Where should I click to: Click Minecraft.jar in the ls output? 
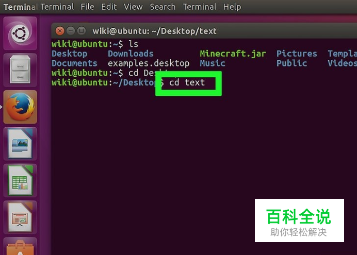(233, 54)
